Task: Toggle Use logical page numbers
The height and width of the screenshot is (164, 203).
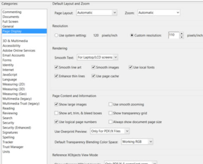Action: (x=56, y=122)
